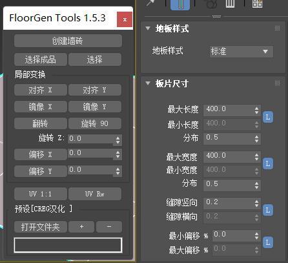
Task: Click the dotted panel drag handle under the icons
Action: click(x=216, y=16)
